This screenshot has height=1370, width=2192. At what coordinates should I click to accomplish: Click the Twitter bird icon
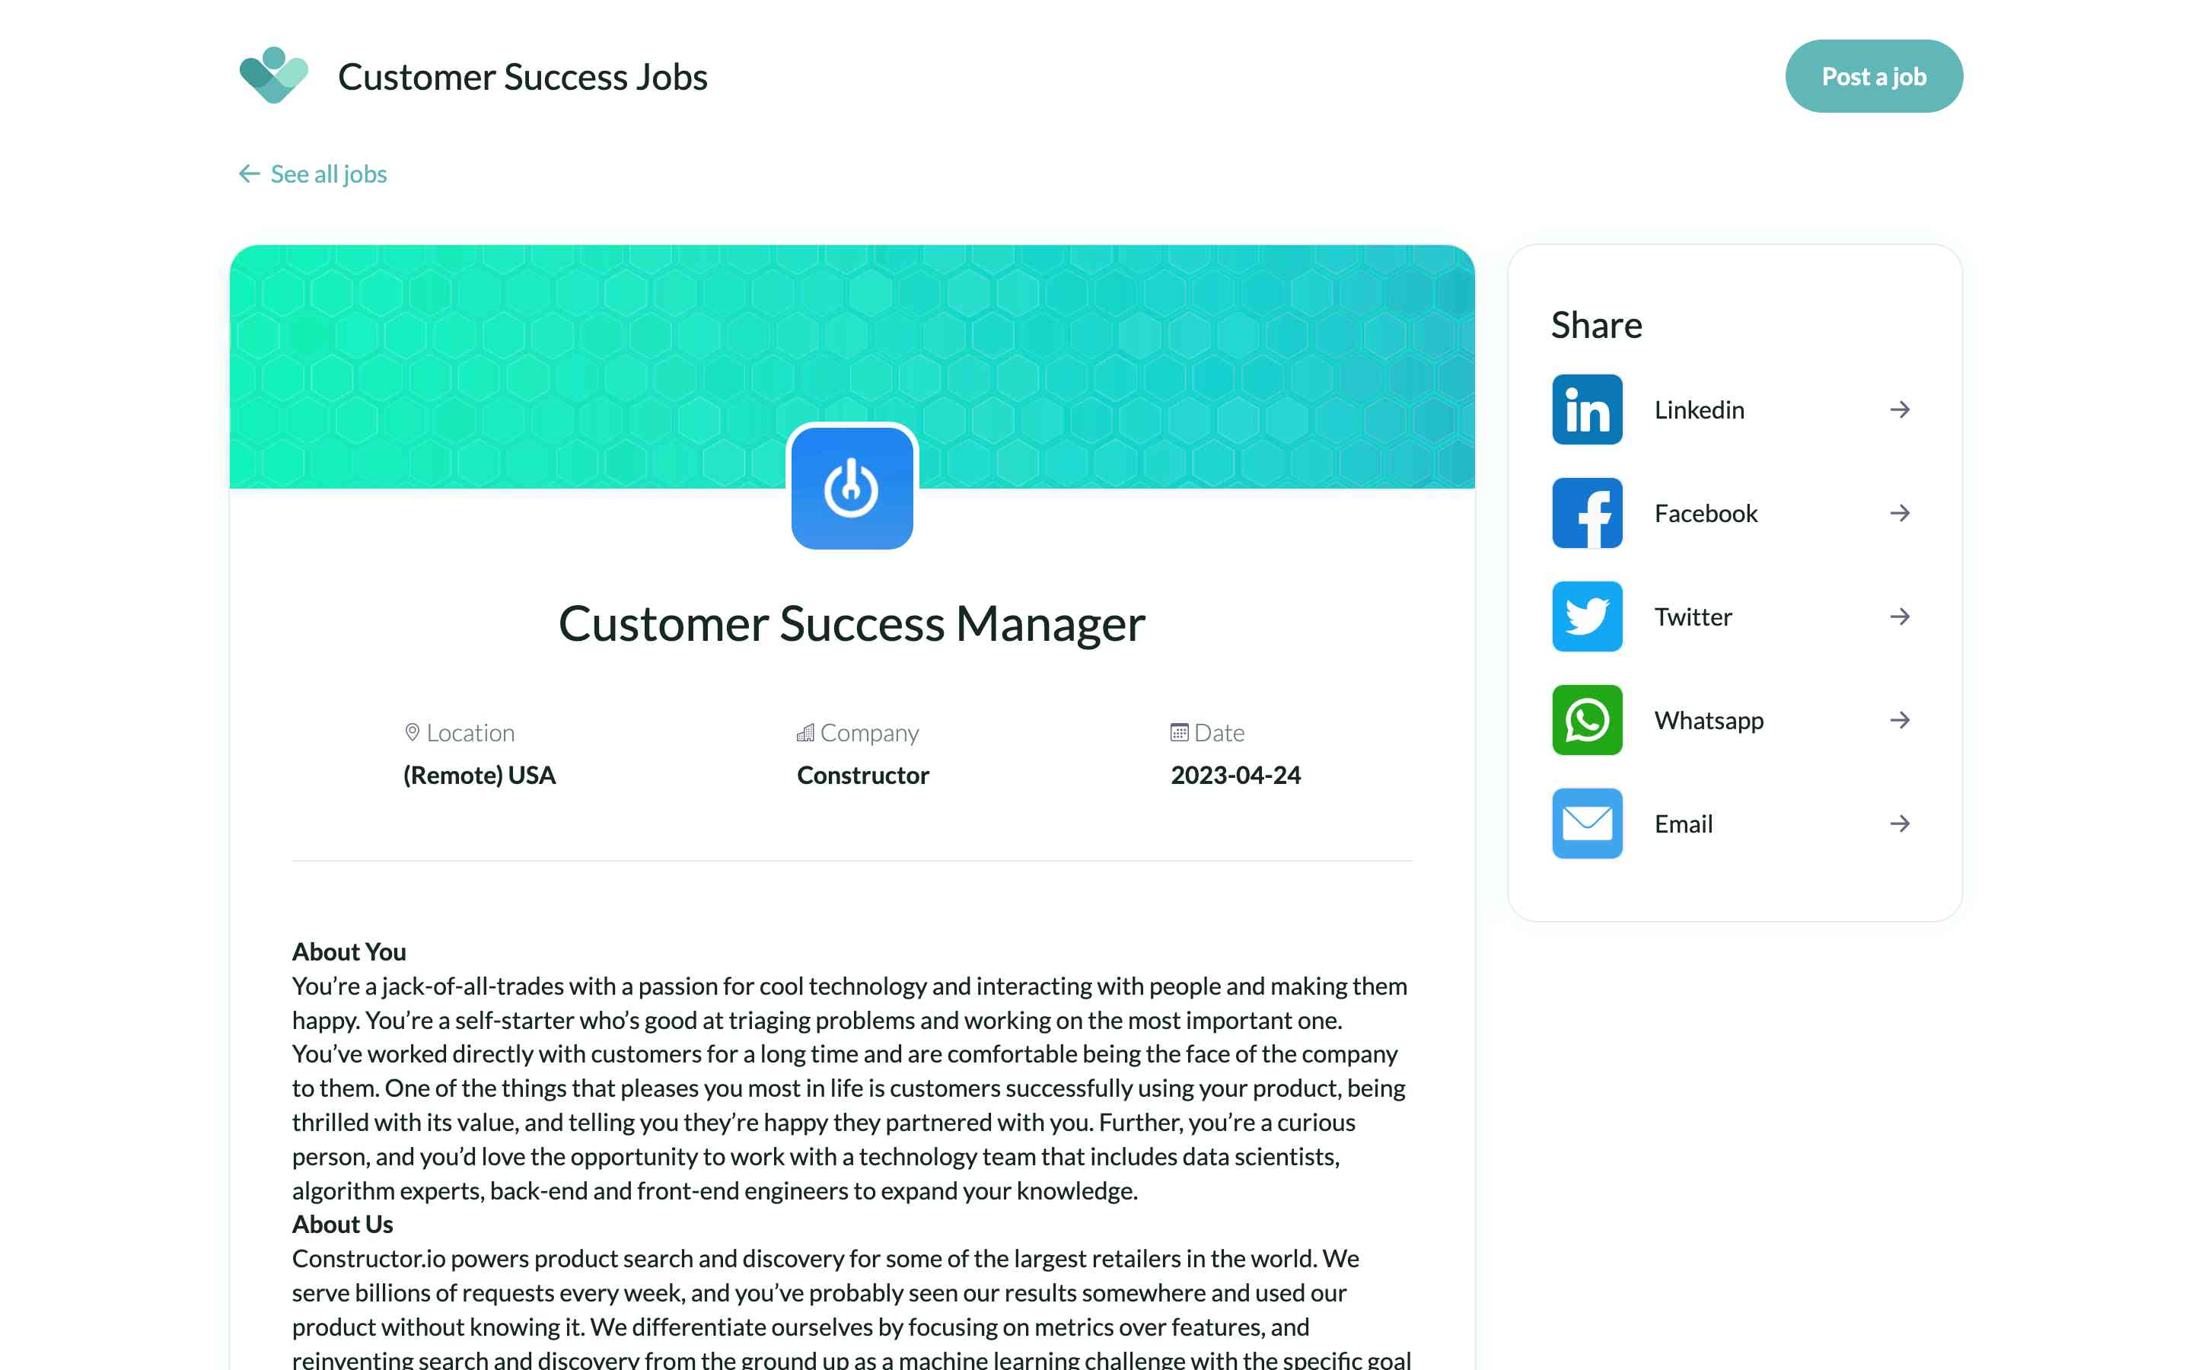1587,616
